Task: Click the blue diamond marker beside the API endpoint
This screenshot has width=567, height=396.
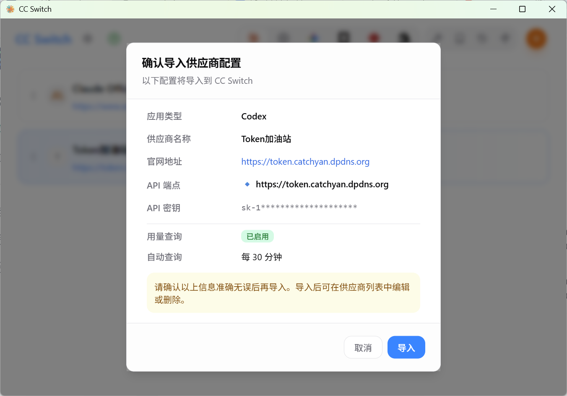Action: (247, 184)
